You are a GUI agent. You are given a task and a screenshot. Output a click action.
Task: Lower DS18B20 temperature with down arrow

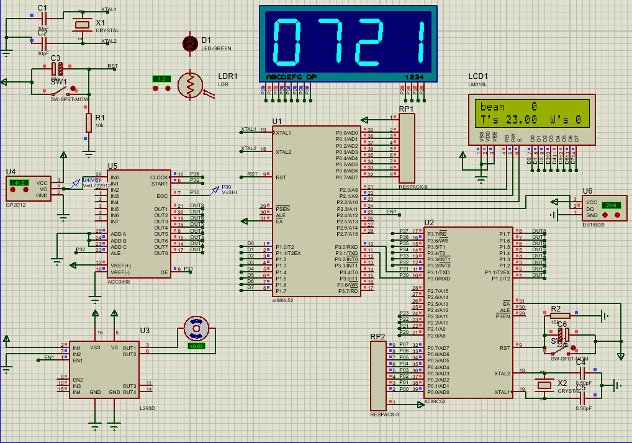pos(605,215)
